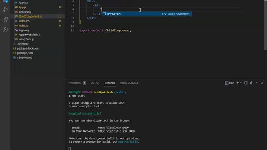The image size is (267, 150).
Task: Select the TERMINAL panel tab
Action: 110,83
